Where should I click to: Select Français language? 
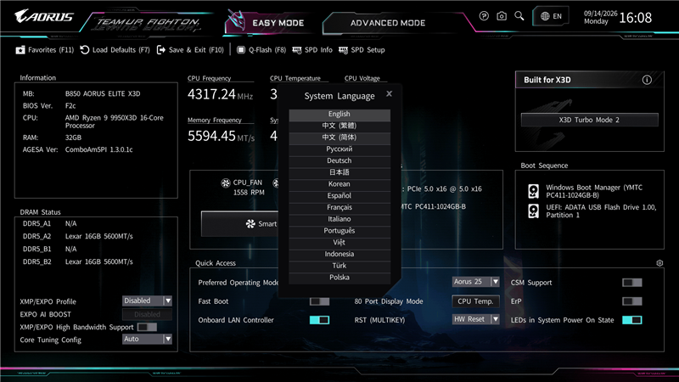[x=339, y=207]
